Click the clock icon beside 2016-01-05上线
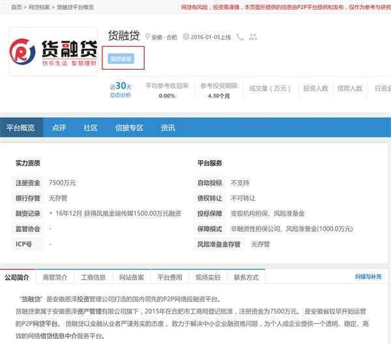Viewport: 391px width, 344px height. coord(186,36)
